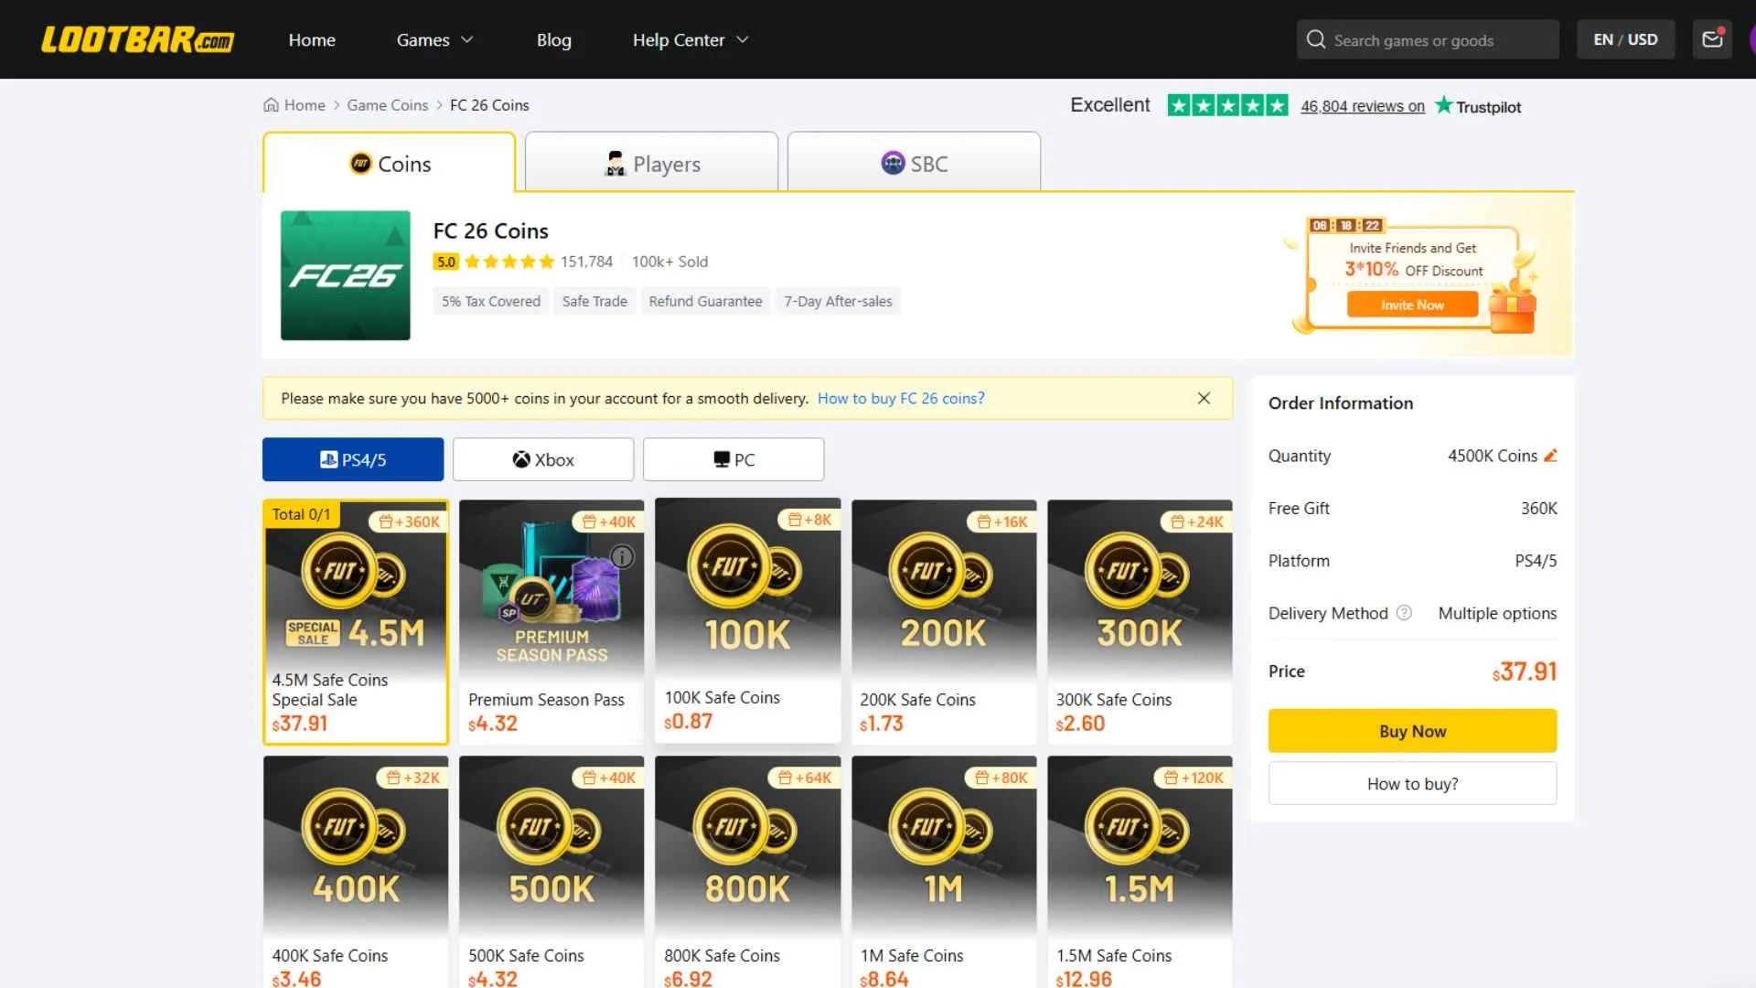Viewport: 1756px width, 988px height.
Task: Click the 100k+ Sold text
Action: tap(669, 262)
